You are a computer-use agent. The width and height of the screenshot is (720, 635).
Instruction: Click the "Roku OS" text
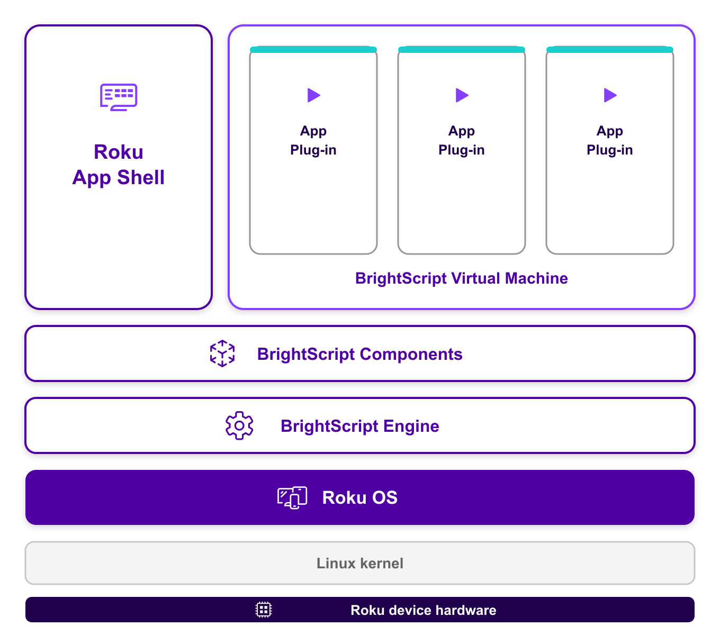[x=360, y=497]
